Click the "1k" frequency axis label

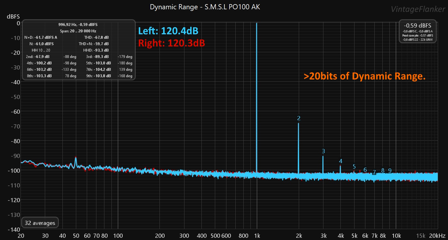(257, 236)
